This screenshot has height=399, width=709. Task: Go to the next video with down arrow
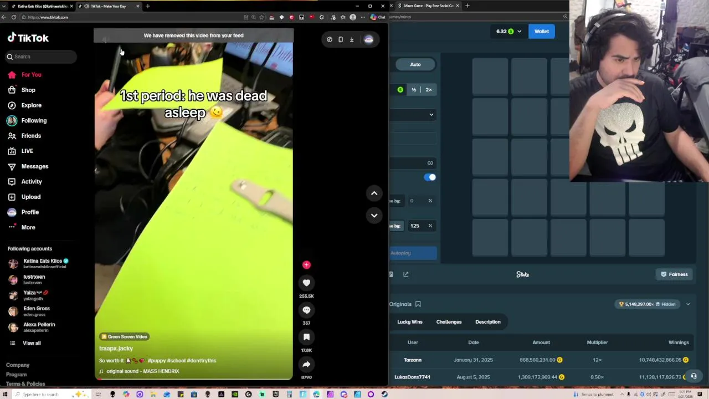[374, 215]
